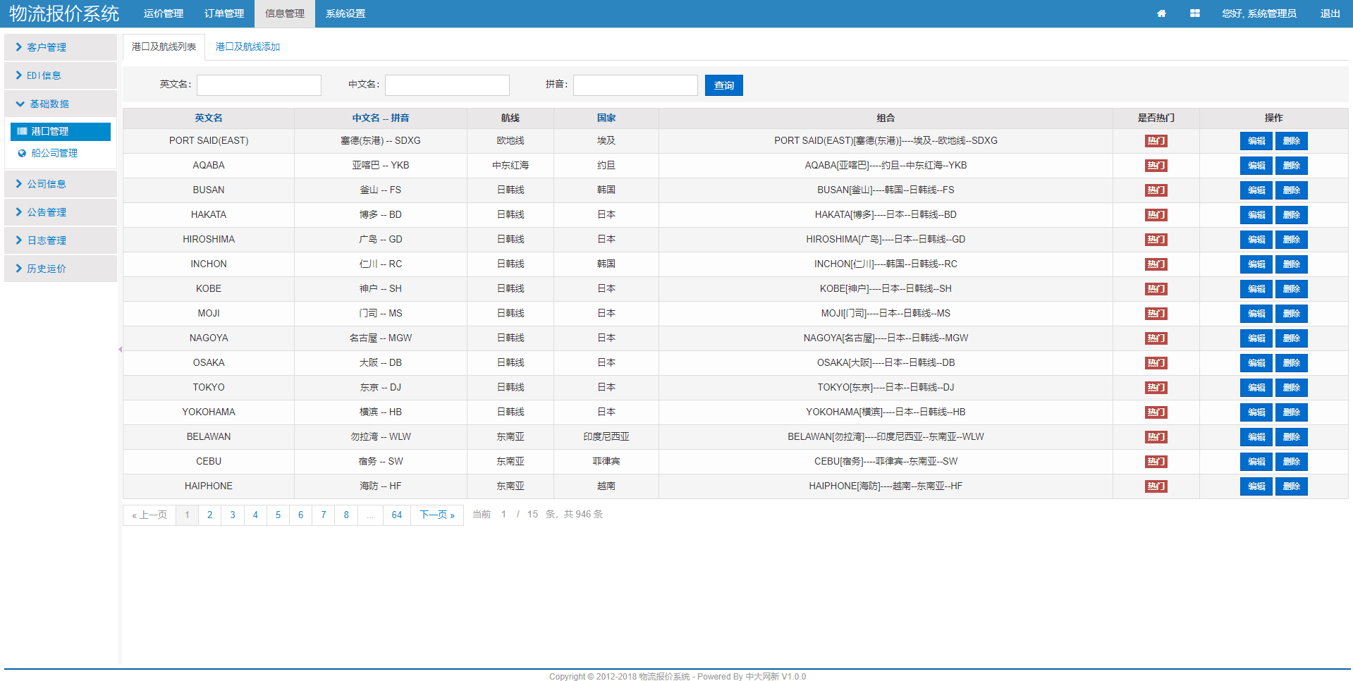Click the 查询 search button

pos(723,85)
